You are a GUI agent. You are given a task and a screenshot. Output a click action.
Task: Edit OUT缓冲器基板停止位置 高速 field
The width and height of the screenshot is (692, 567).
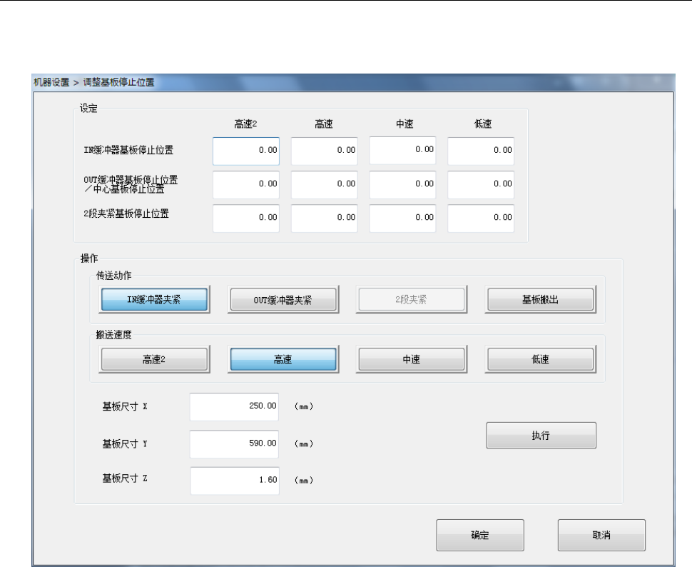pyautogui.click(x=325, y=185)
